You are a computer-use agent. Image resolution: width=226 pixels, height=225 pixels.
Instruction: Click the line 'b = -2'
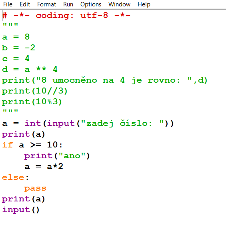18,48
